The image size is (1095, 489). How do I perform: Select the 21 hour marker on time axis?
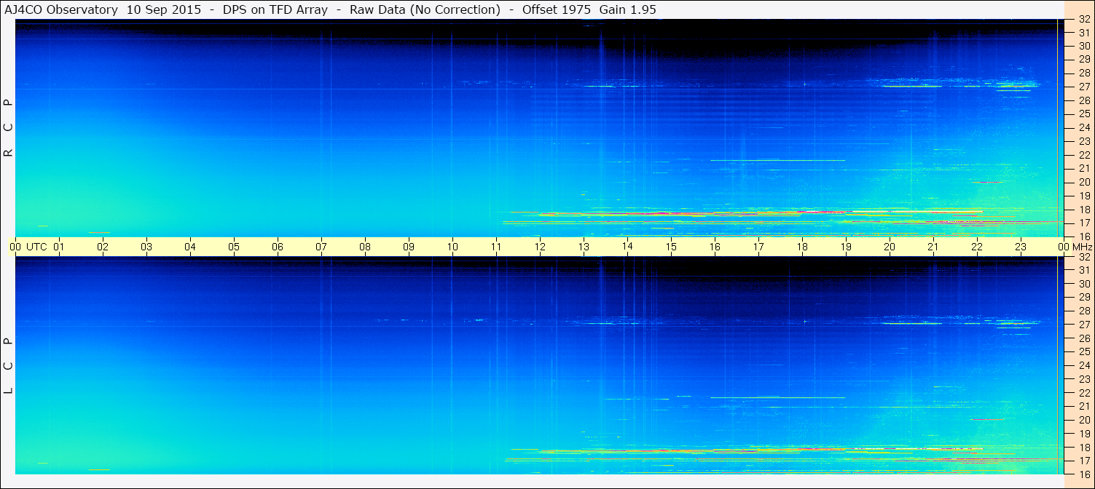click(x=933, y=247)
